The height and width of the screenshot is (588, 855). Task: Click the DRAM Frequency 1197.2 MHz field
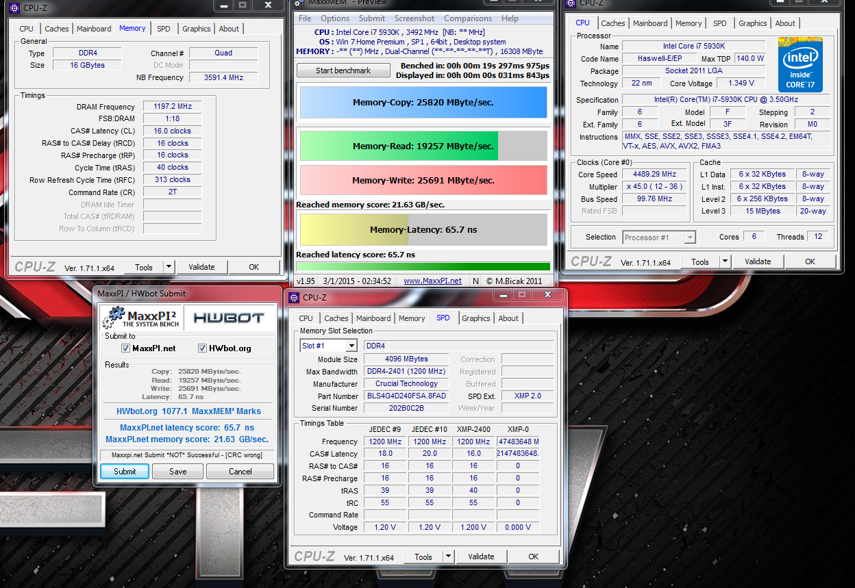[172, 107]
